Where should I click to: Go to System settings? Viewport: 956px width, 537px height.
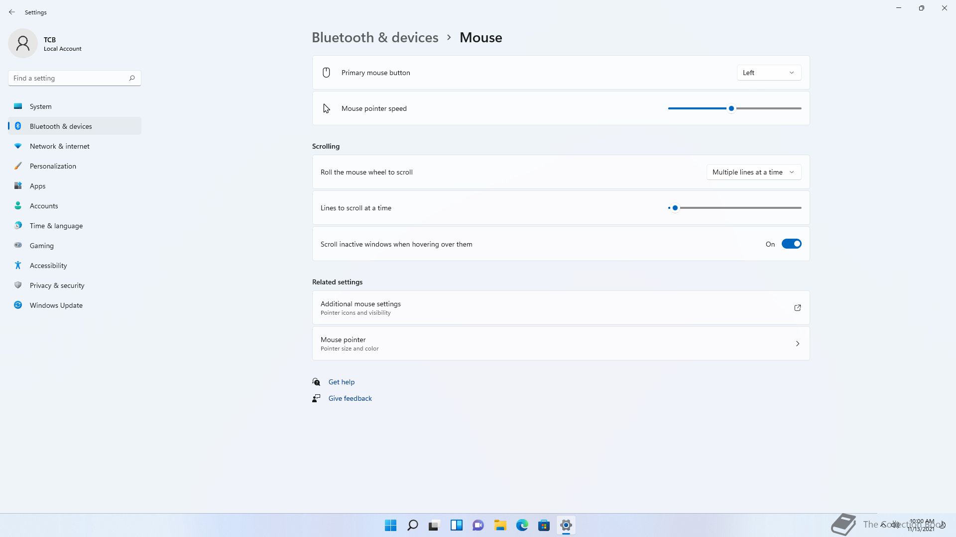(x=75, y=106)
